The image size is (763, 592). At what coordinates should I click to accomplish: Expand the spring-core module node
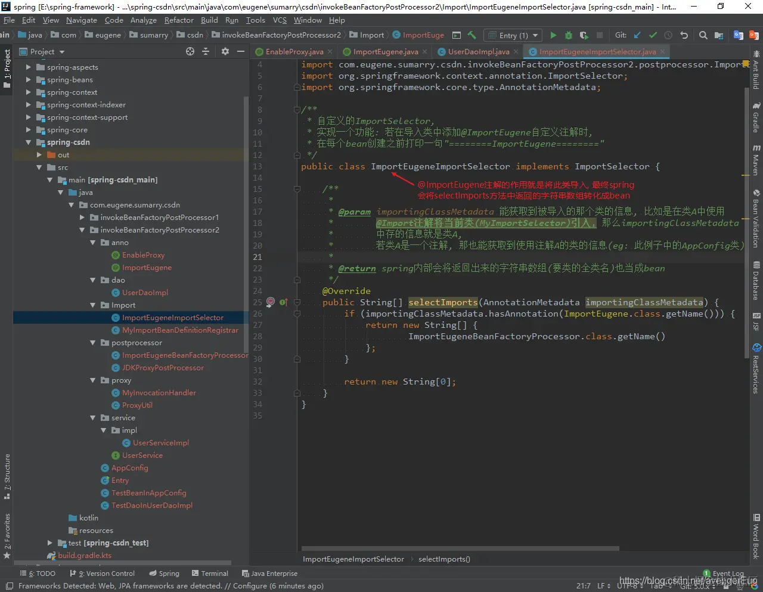tap(28, 130)
